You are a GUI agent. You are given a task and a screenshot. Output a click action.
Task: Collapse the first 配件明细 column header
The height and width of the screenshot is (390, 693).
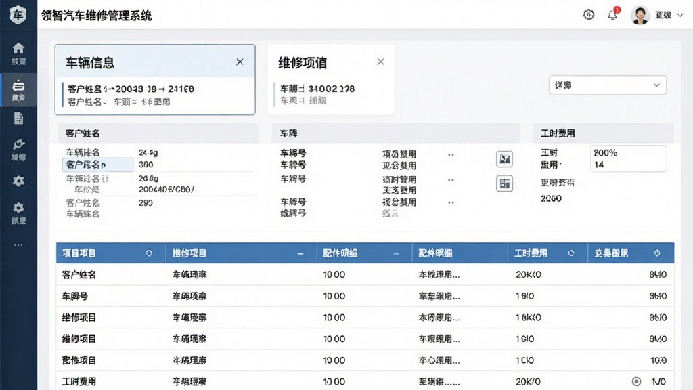click(x=396, y=253)
